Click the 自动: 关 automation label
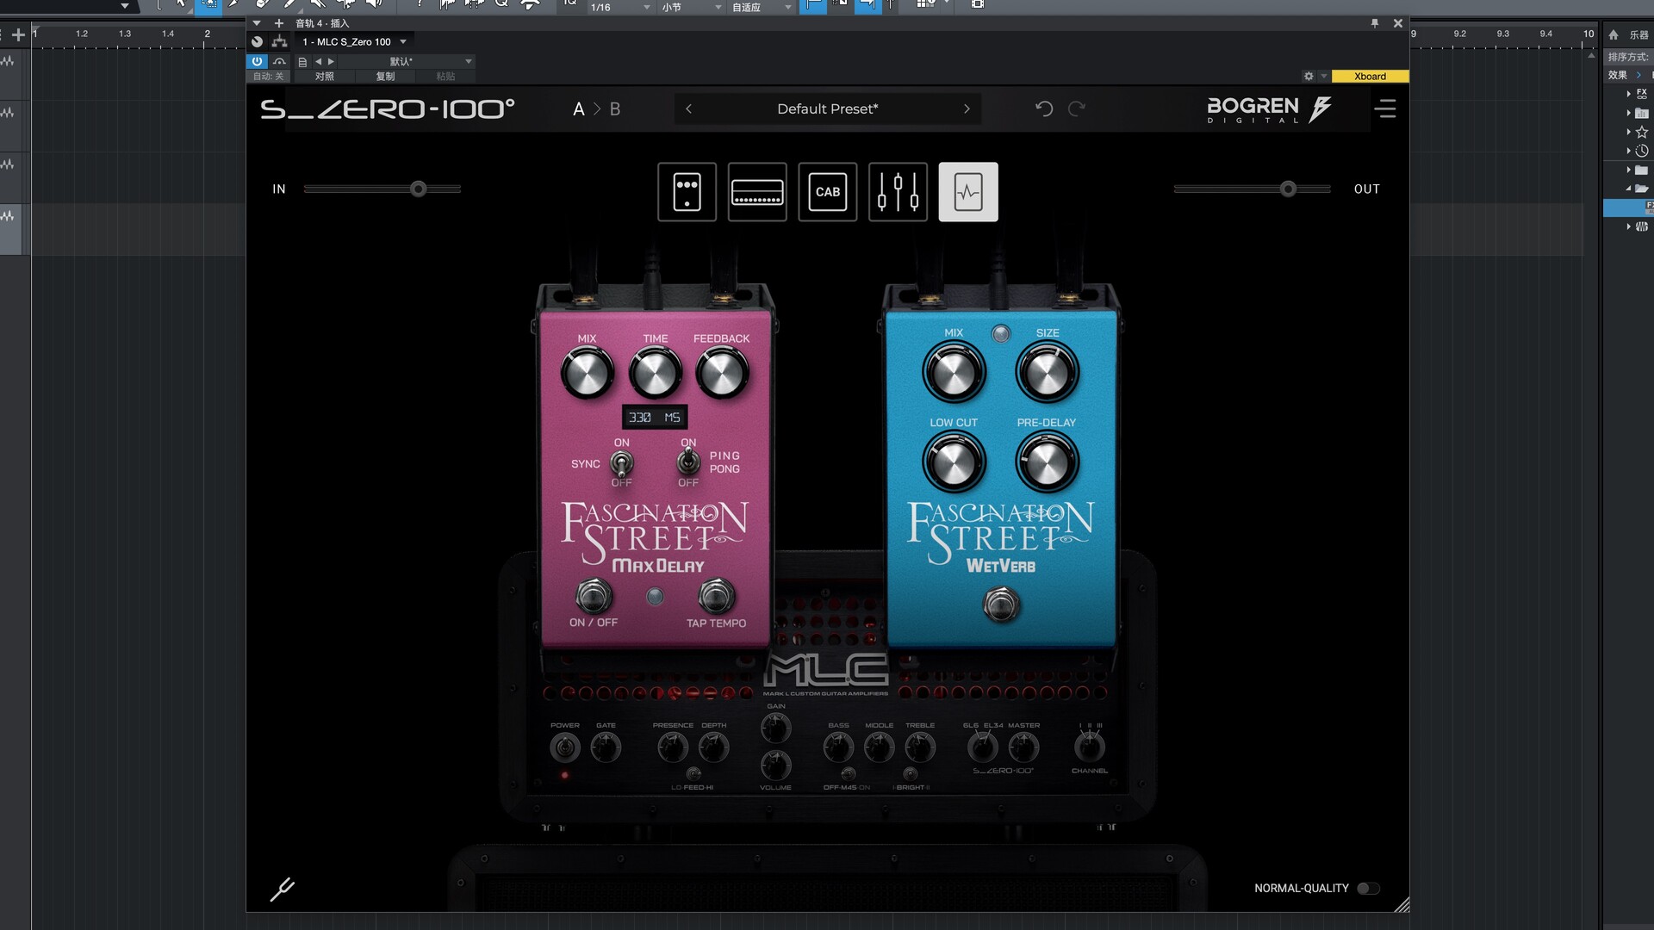The height and width of the screenshot is (930, 1654). click(268, 77)
